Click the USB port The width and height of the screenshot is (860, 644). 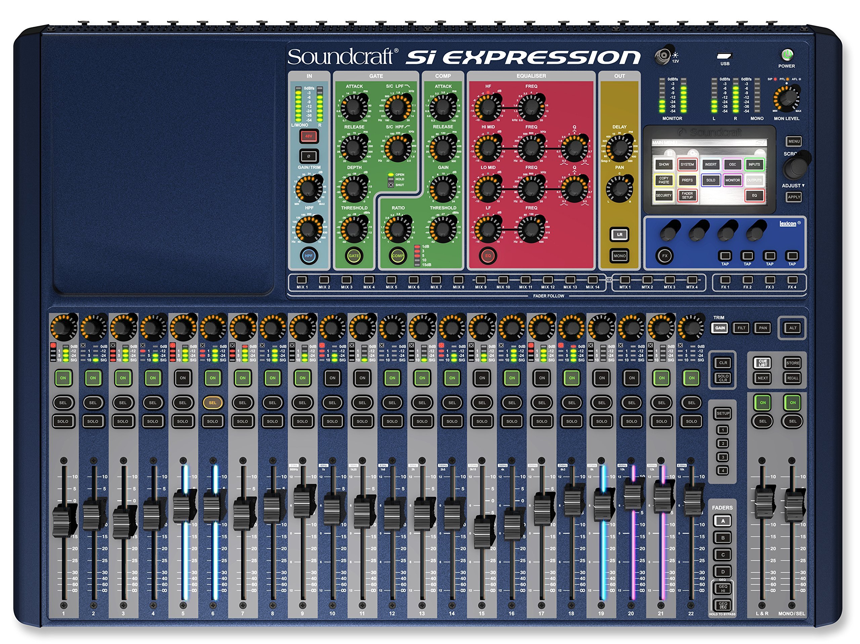pyautogui.click(x=725, y=55)
